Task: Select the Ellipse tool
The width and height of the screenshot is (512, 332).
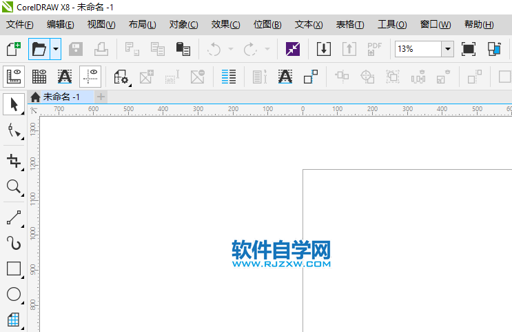Action: (14, 295)
